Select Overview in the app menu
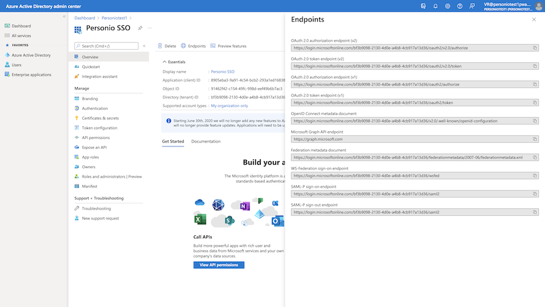Viewport: 545px width, 307px height. (109, 56)
